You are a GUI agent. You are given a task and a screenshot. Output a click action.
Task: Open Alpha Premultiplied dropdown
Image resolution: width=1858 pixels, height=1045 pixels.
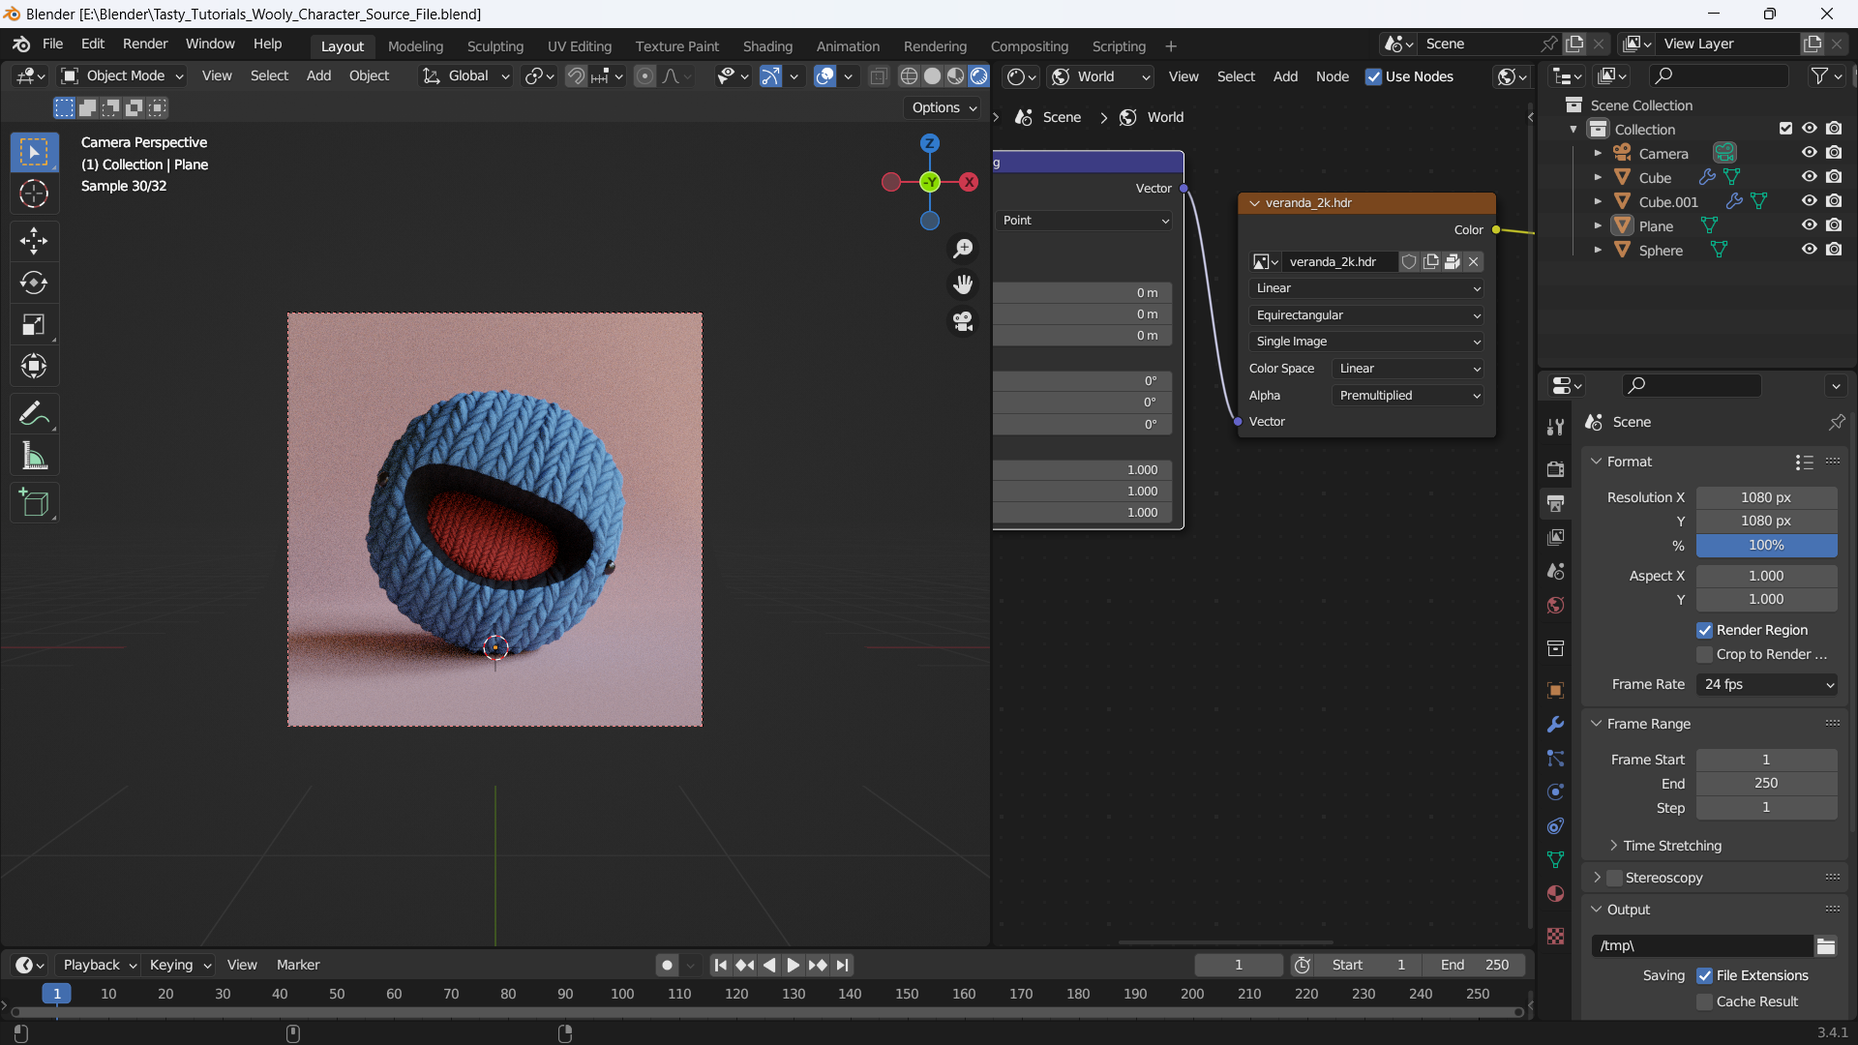[1408, 396]
